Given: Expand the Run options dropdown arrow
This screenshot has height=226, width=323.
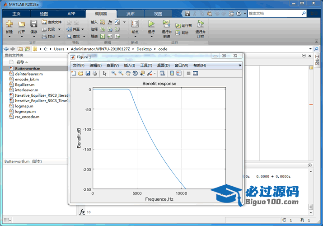Looking at the screenshot, I should (x=152, y=37).
